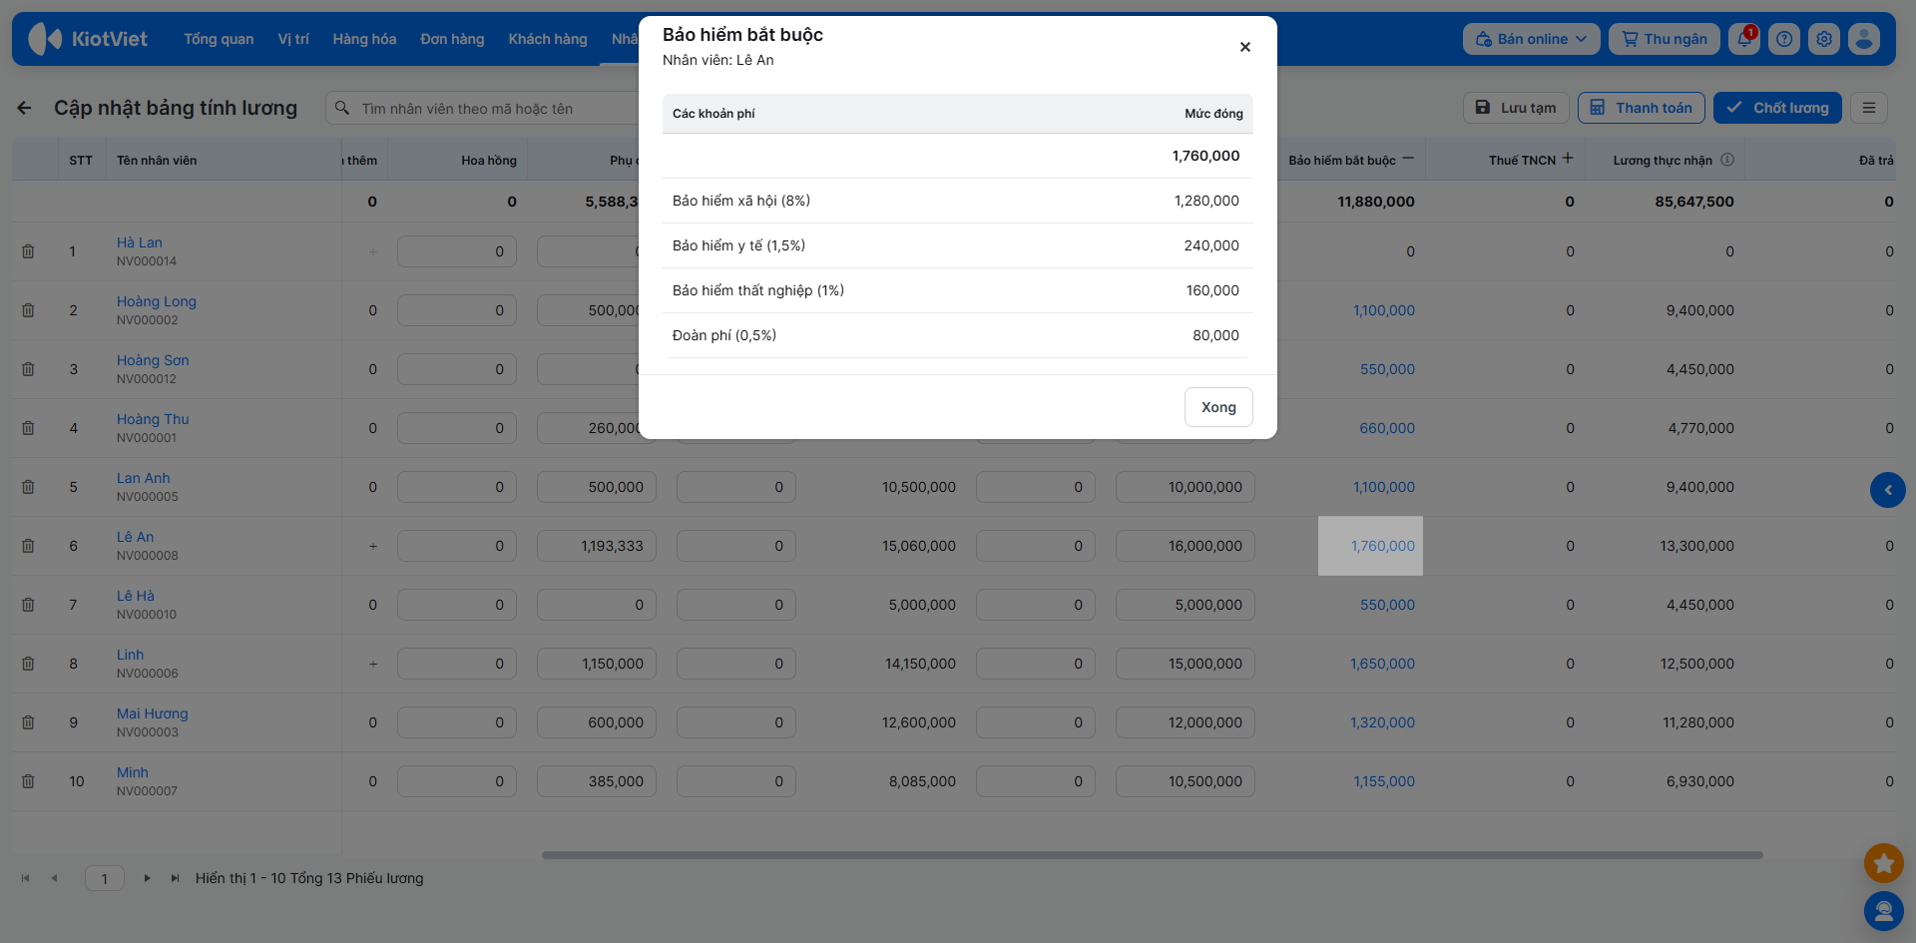
Task: Click the Mức đóng column header
Action: [x=1213, y=114]
